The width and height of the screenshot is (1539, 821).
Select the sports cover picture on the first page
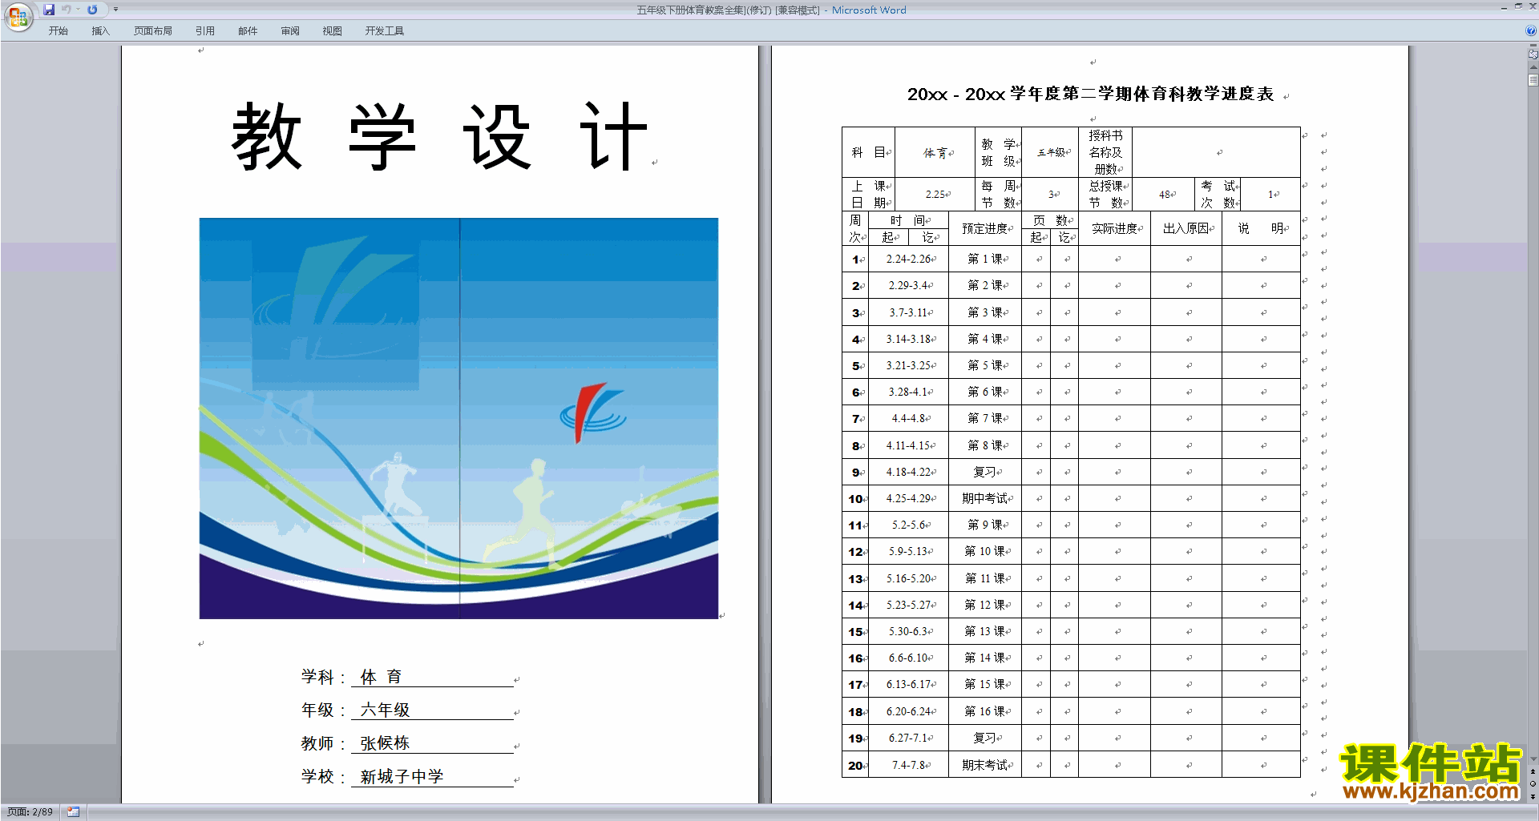(x=458, y=418)
